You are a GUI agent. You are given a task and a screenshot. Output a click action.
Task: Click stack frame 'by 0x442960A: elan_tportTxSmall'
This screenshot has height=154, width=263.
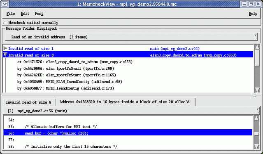pyautogui.click(x=65, y=69)
